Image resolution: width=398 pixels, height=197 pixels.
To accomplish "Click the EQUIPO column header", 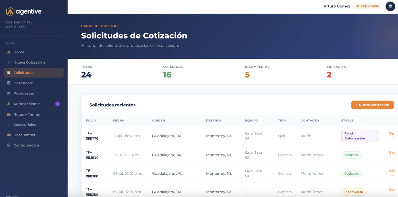I will coord(252,120).
